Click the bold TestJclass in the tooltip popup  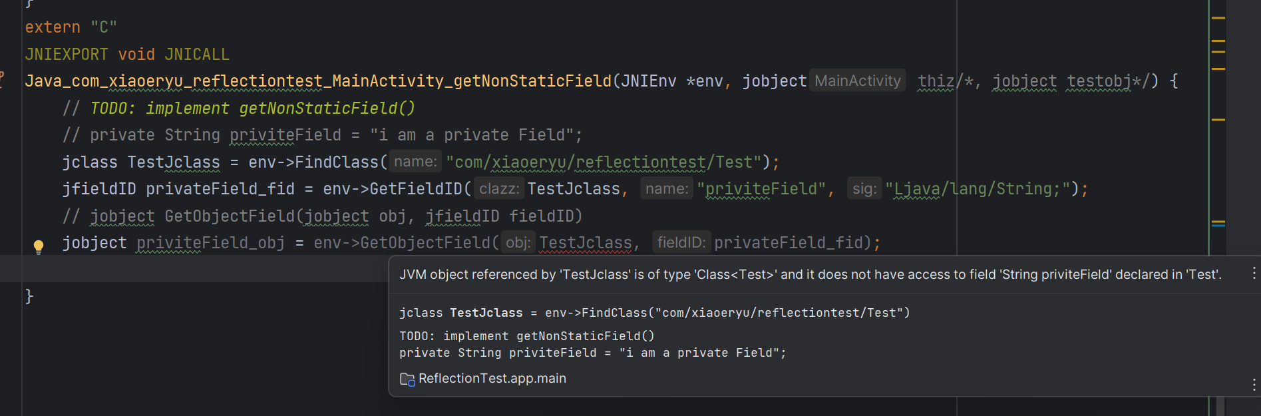tap(486, 313)
